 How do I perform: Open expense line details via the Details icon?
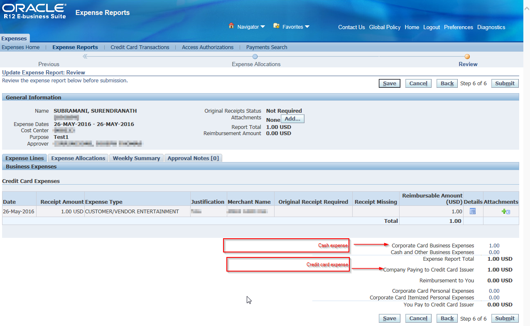(x=473, y=211)
